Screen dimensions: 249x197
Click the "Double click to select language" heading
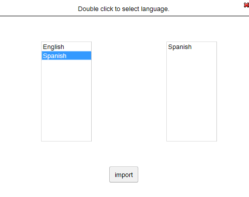[124, 9]
